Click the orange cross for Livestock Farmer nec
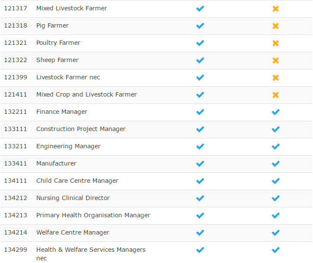Screen dimensions: 313x263 [x=275, y=78]
